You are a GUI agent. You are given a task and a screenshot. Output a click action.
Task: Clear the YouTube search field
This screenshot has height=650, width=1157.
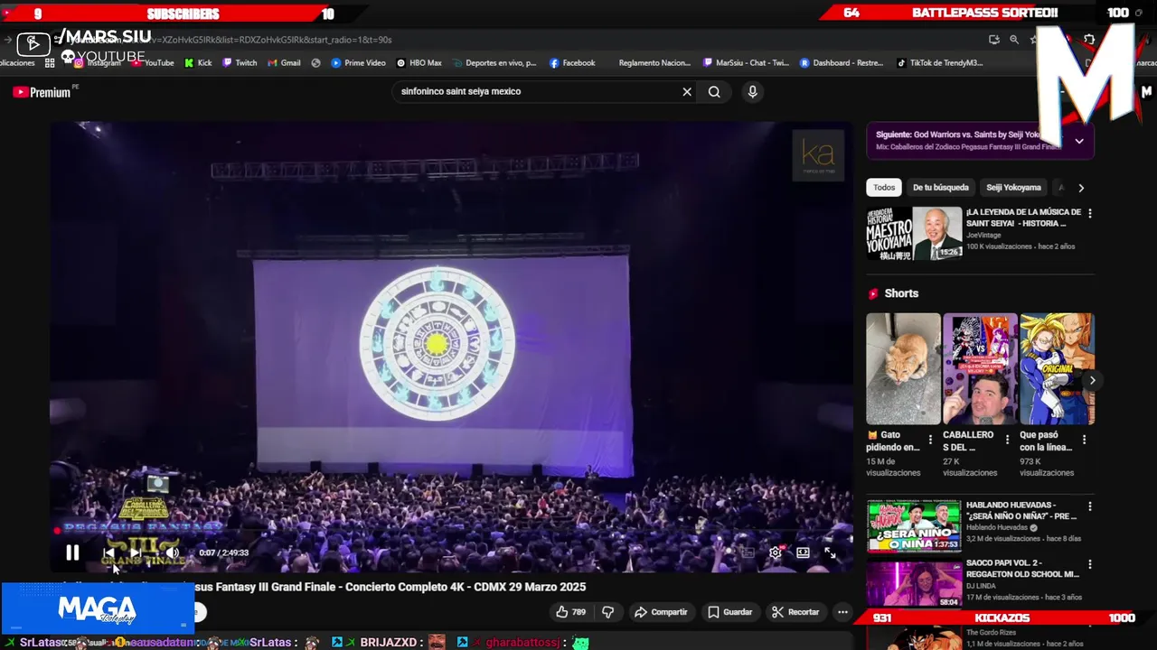pyautogui.click(x=687, y=91)
